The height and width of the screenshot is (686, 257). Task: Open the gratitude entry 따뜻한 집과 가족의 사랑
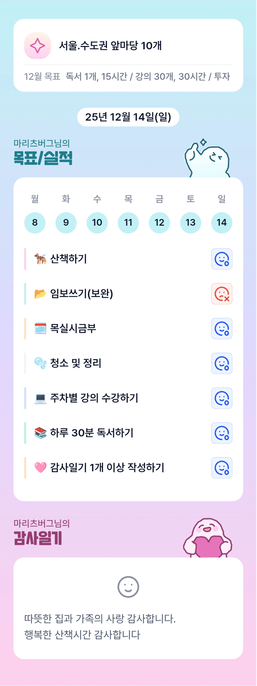coord(100,619)
